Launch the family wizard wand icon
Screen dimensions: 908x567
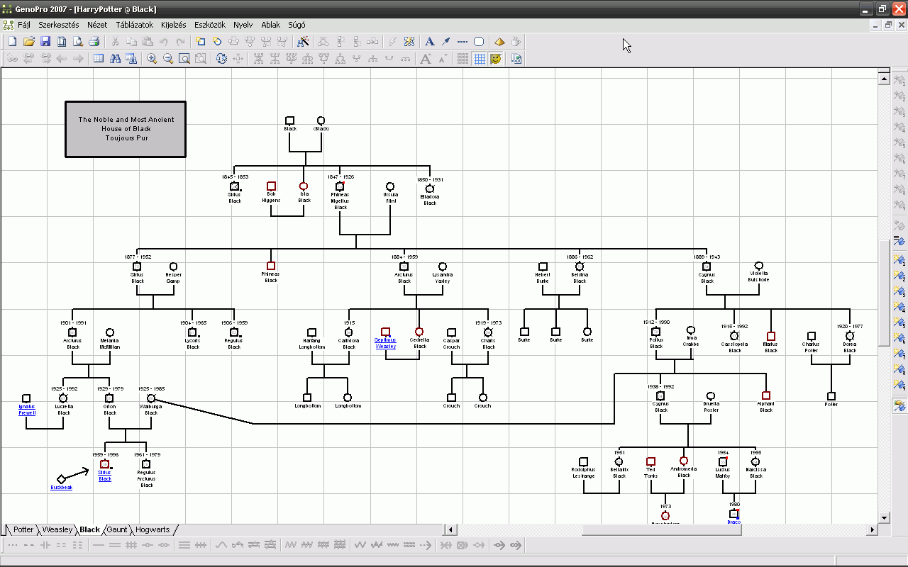tap(304, 42)
